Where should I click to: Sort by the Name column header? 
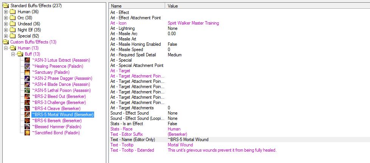point(137,6)
